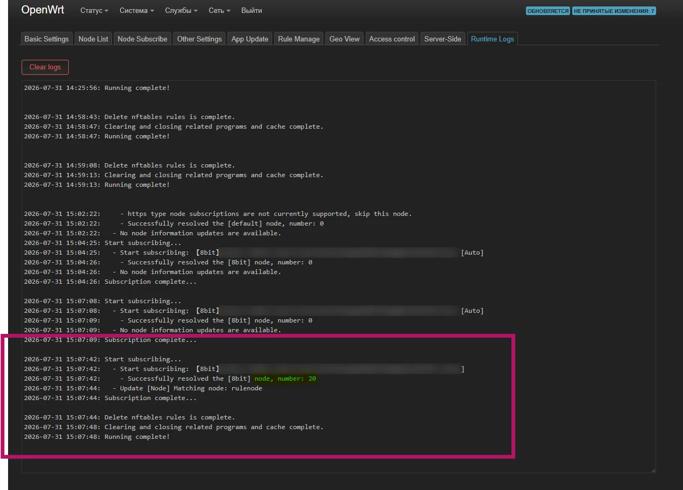Click log line 'https type node subscriptions are not currently supported'
Image resolution: width=683 pixels, height=490 pixels.
[x=218, y=214]
